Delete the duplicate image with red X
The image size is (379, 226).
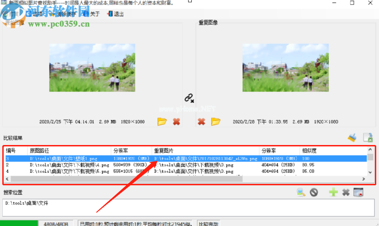point(201,122)
